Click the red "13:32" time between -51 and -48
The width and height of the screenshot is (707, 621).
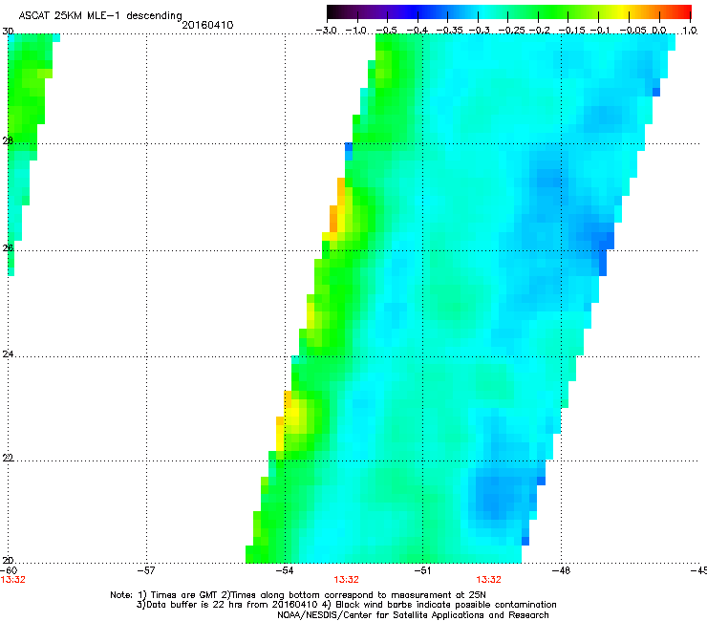[489, 580]
